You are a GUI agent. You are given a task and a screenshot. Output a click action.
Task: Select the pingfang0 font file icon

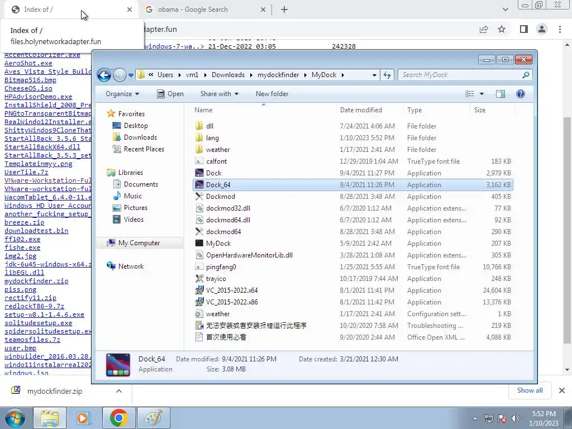[199, 266]
